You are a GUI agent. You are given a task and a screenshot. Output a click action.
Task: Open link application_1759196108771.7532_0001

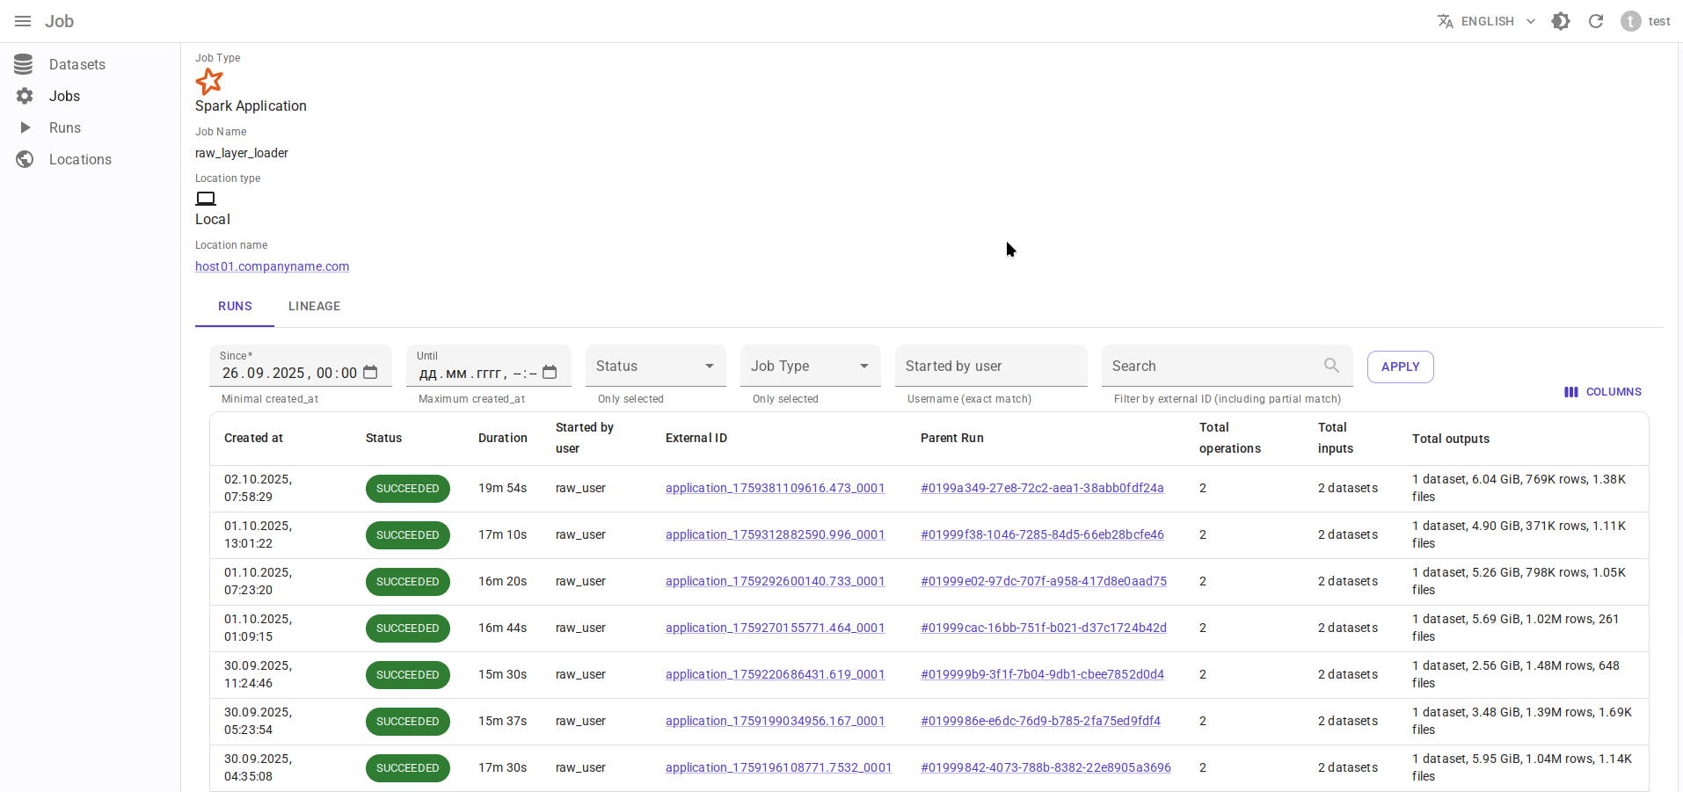click(778, 767)
